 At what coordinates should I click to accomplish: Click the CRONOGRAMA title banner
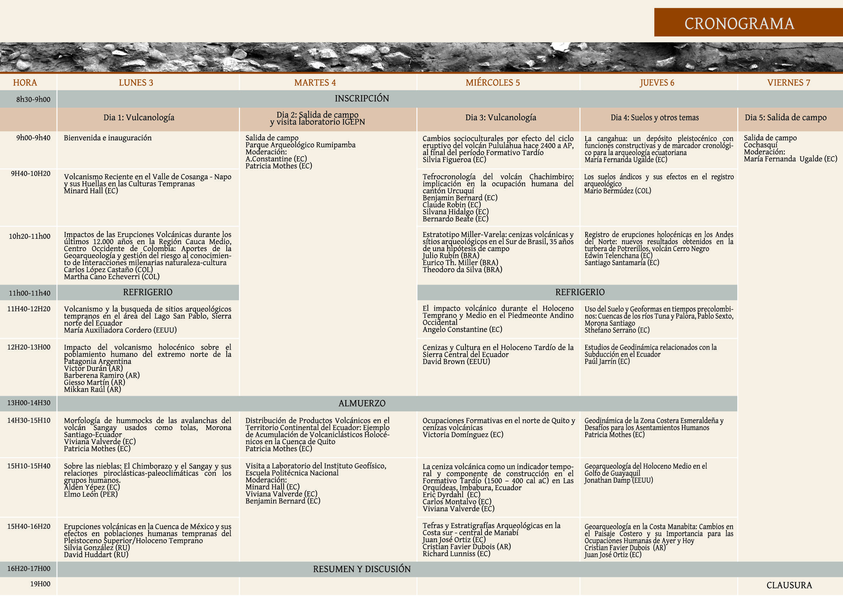748,22
